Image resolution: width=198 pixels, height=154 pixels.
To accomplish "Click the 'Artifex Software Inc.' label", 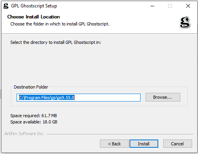I will tap(24, 134).
